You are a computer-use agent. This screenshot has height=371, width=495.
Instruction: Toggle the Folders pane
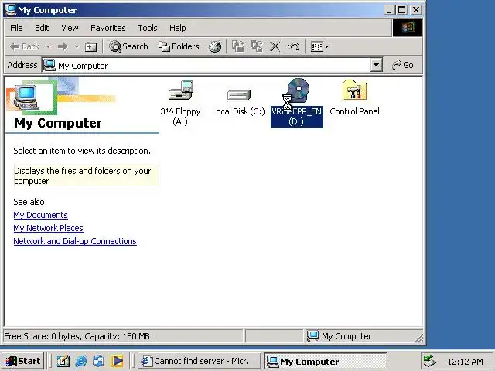pos(179,46)
